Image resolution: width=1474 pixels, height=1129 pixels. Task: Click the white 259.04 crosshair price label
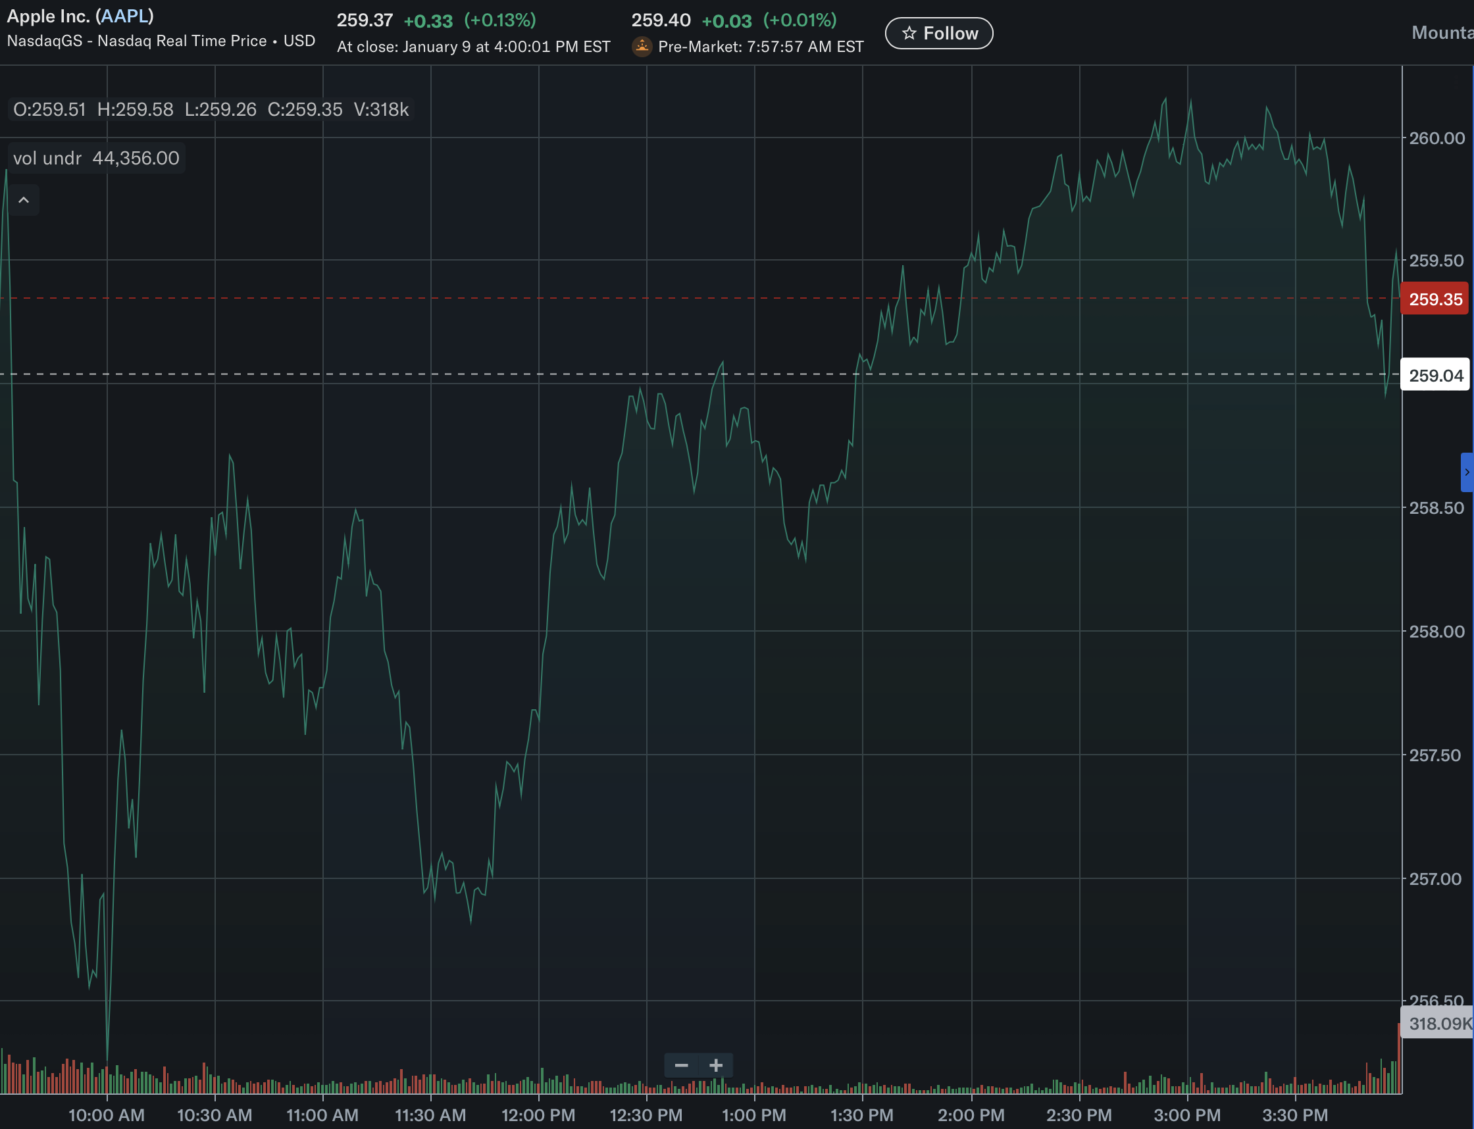[1435, 375]
